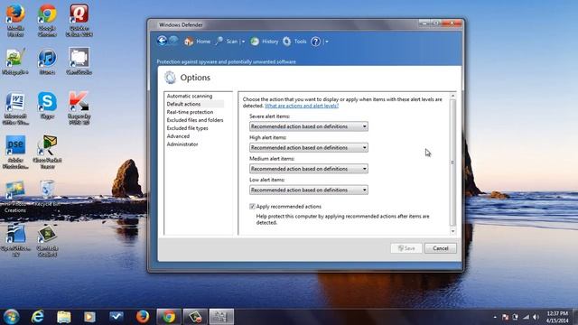Click the Help question mark icon
This screenshot has width=578, height=325.
point(315,42)
